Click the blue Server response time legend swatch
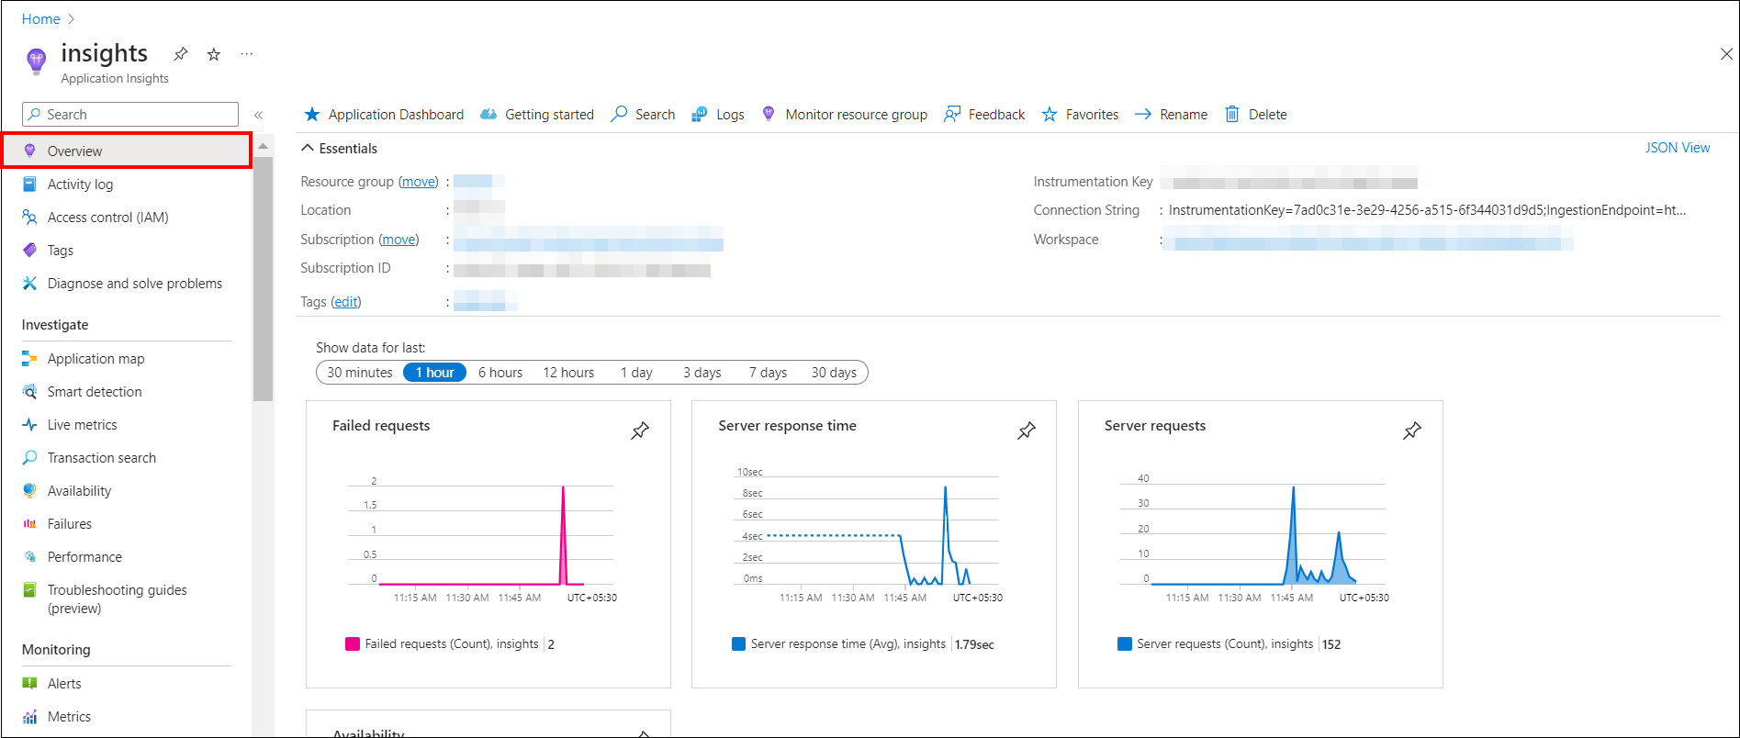Image resolution: width=1740 pixels, height=738 pixels. (x=738, y=644)
